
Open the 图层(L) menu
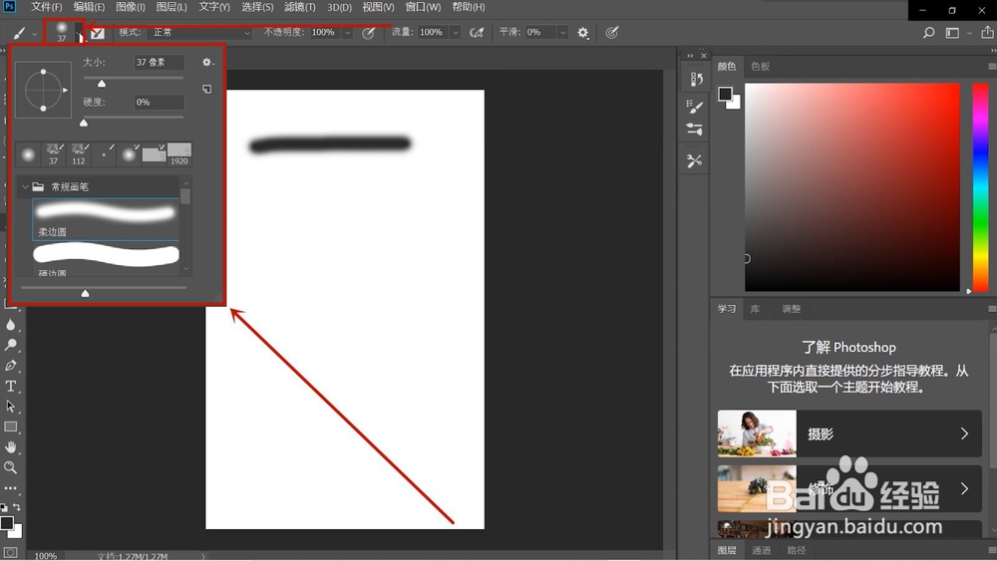171,7
